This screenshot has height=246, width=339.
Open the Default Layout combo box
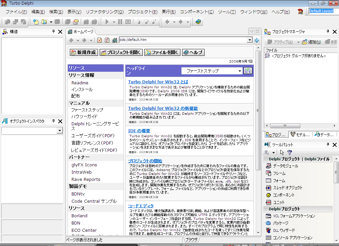click(x=323, y=11)
